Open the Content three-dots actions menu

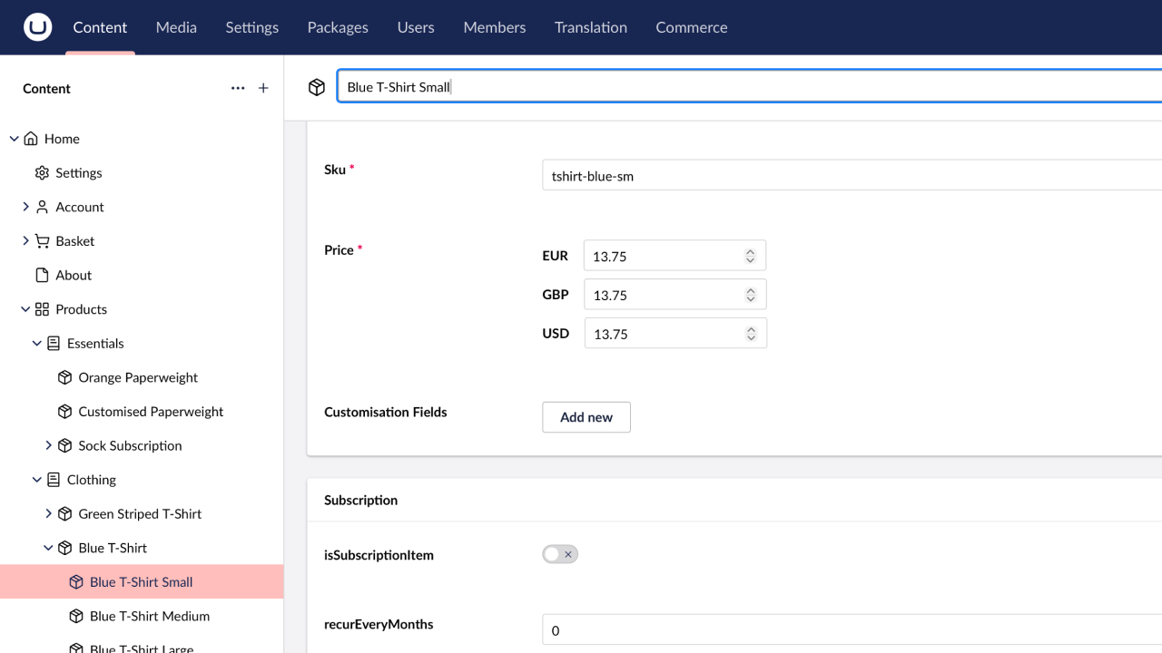coord(238,88)
